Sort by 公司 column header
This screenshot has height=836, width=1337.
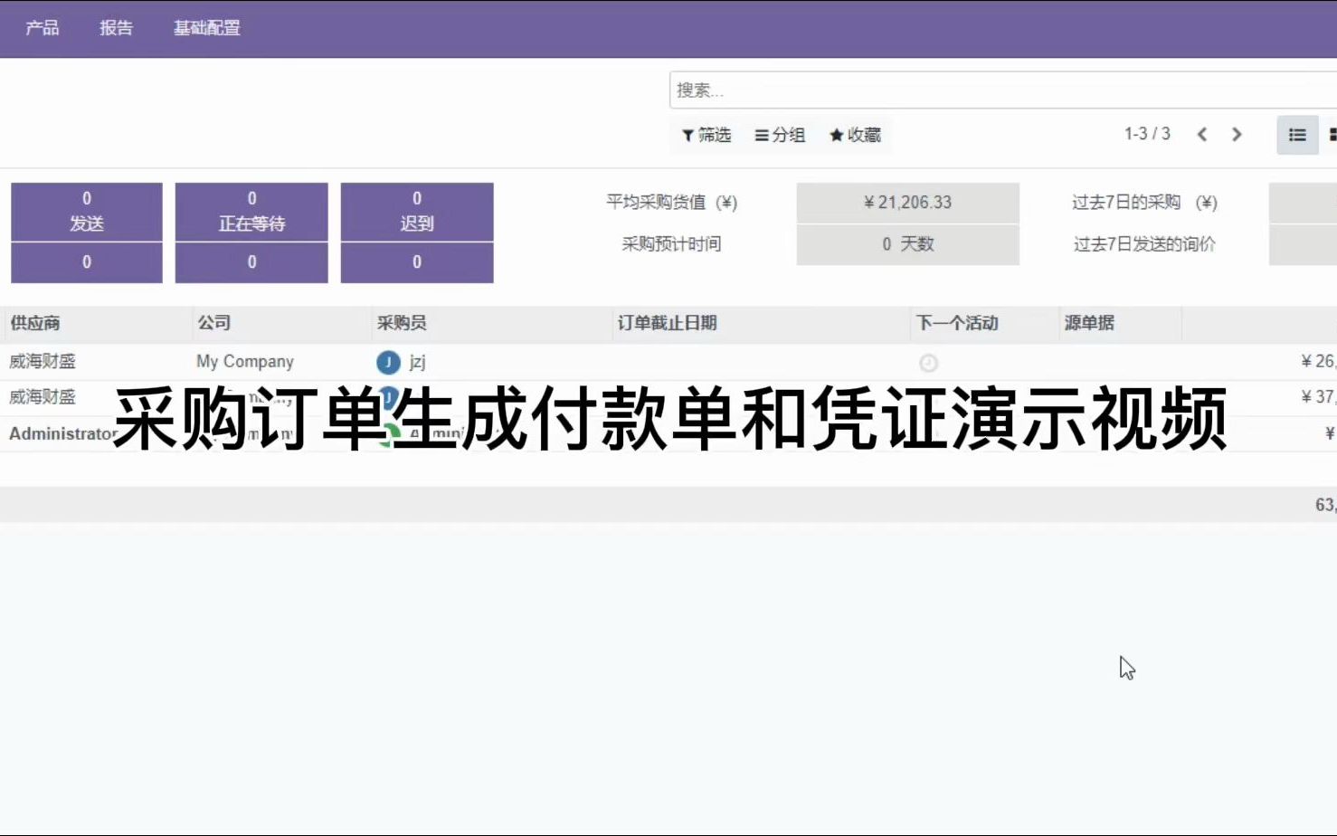pyautogui.click(x=214, y=323)
